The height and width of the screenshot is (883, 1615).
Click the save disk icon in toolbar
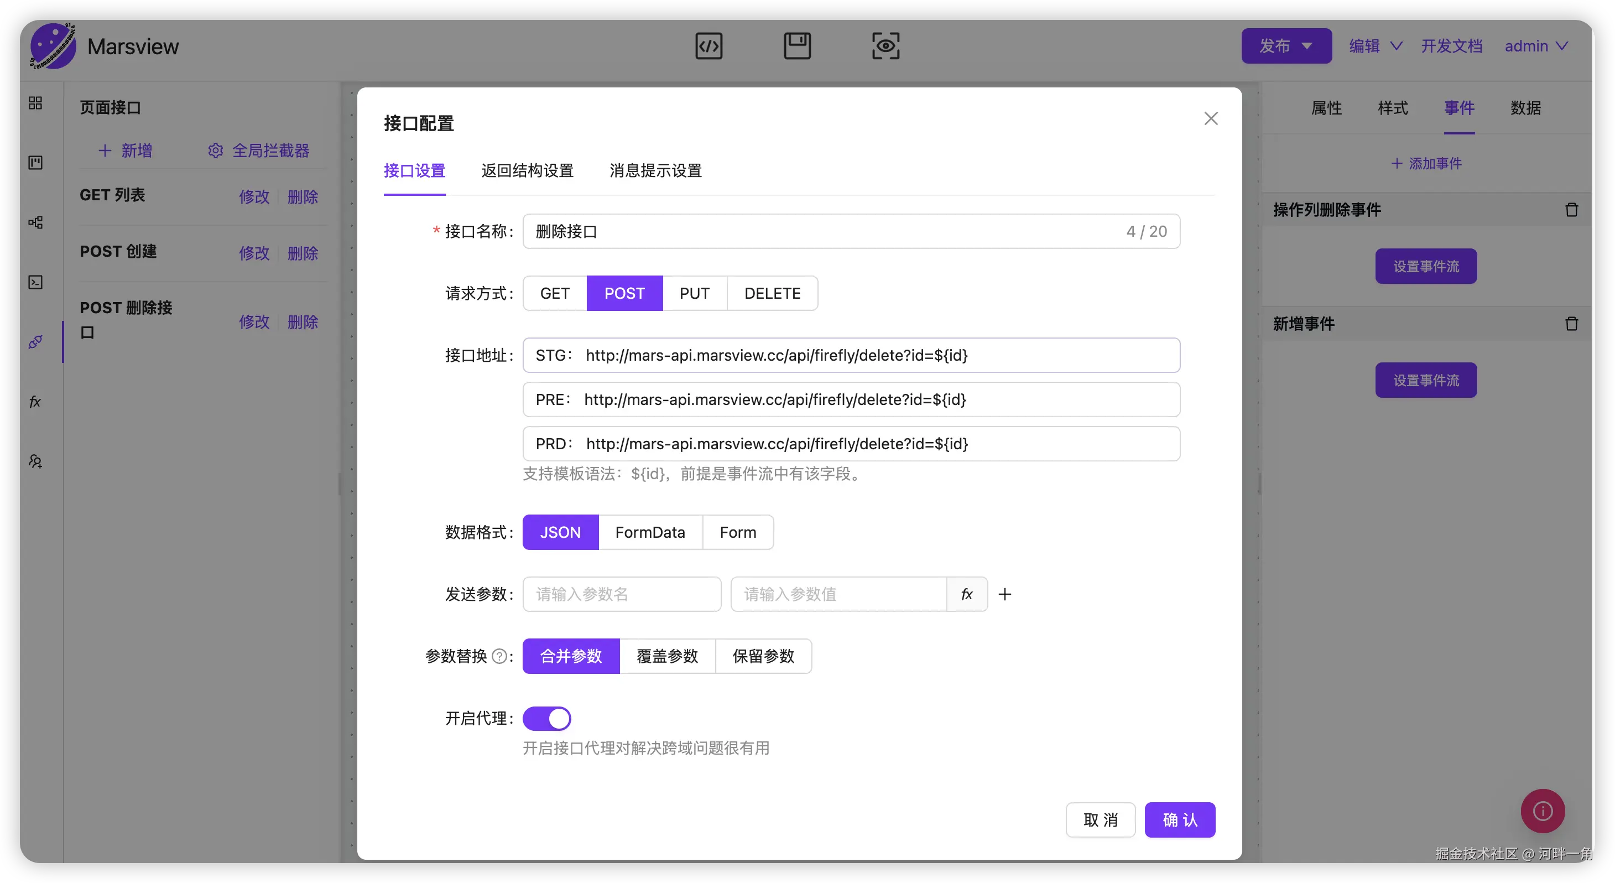coord(797,46)
